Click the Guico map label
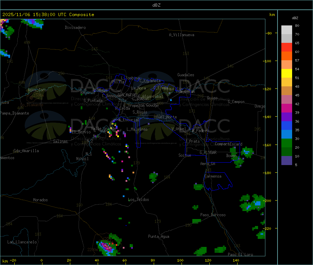Screen dimensions: 313x265 (212, 98)
